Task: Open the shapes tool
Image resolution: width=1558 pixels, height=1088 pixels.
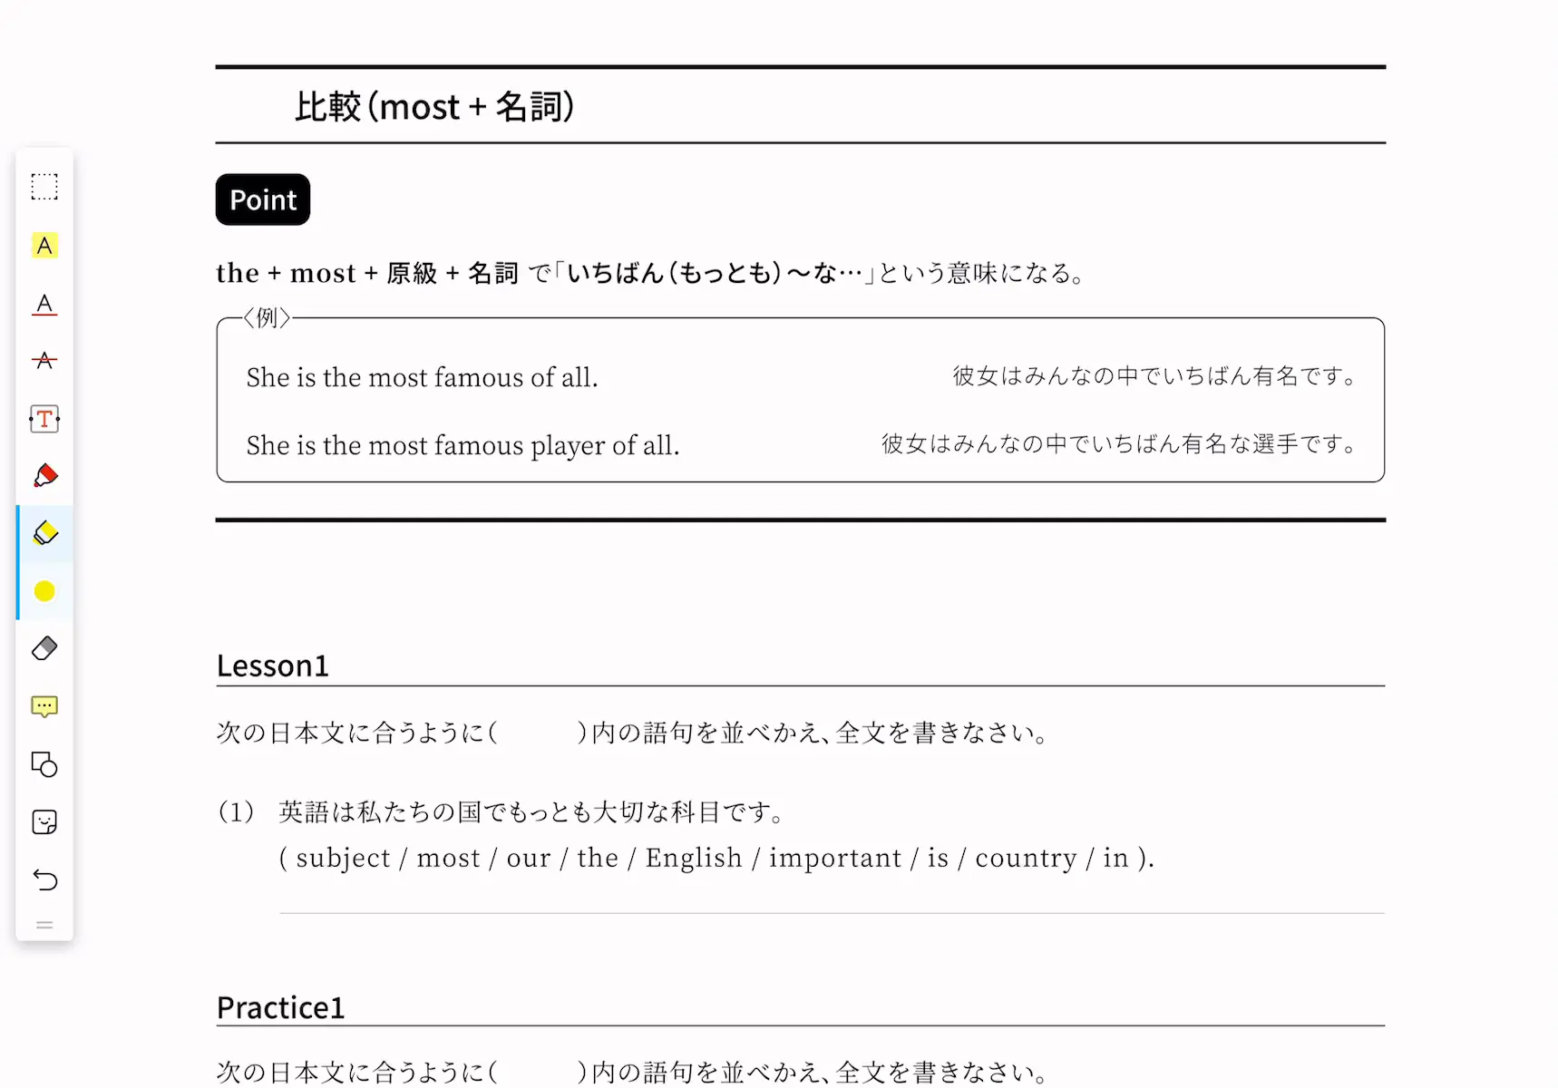Action: (44, 764)
